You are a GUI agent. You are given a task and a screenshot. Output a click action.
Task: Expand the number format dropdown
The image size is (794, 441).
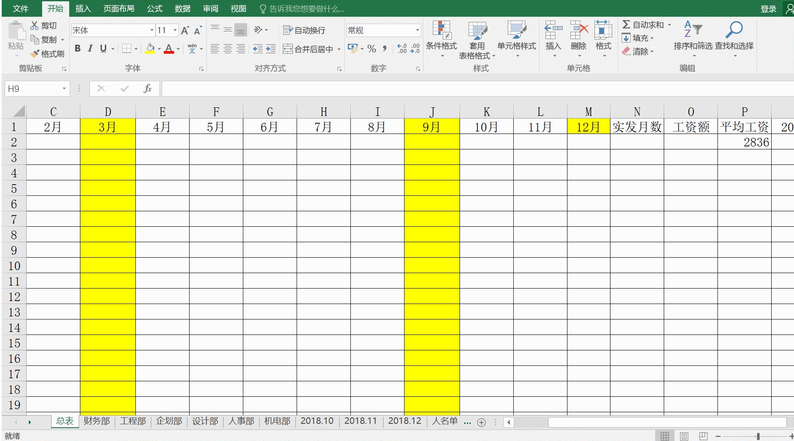[417, 30]
